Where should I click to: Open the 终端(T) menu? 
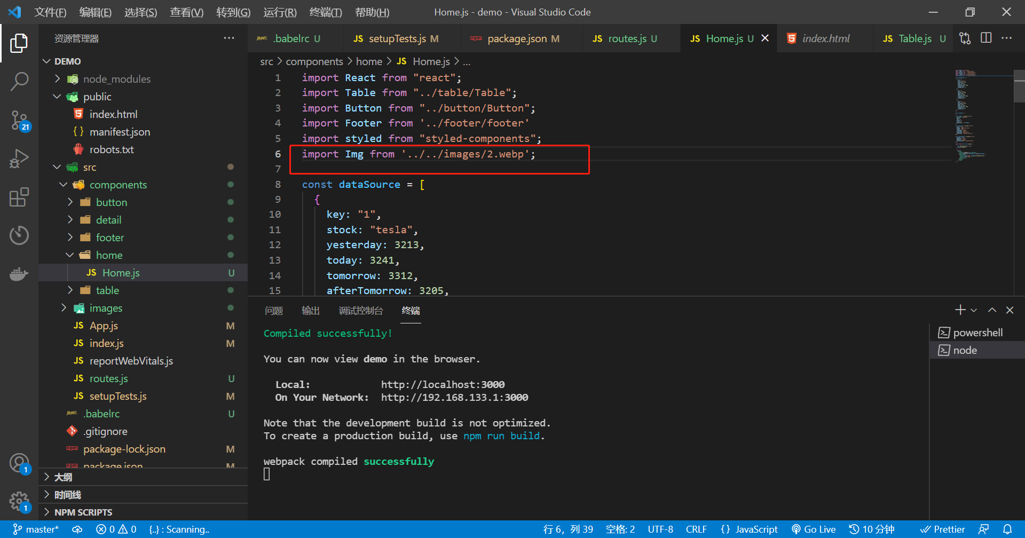(326, 12)
